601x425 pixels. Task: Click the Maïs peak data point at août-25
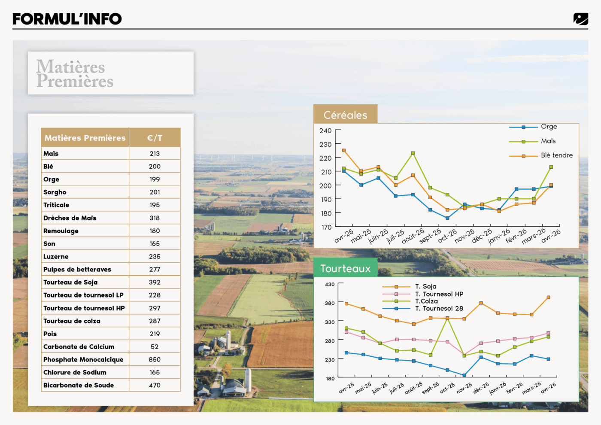click(413, 153)
